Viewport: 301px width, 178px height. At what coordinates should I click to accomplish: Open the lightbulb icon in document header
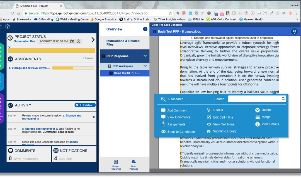(x=295, y=32)
